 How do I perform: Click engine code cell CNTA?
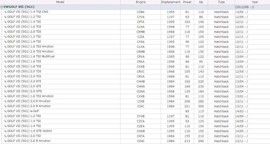pos(141,136)
